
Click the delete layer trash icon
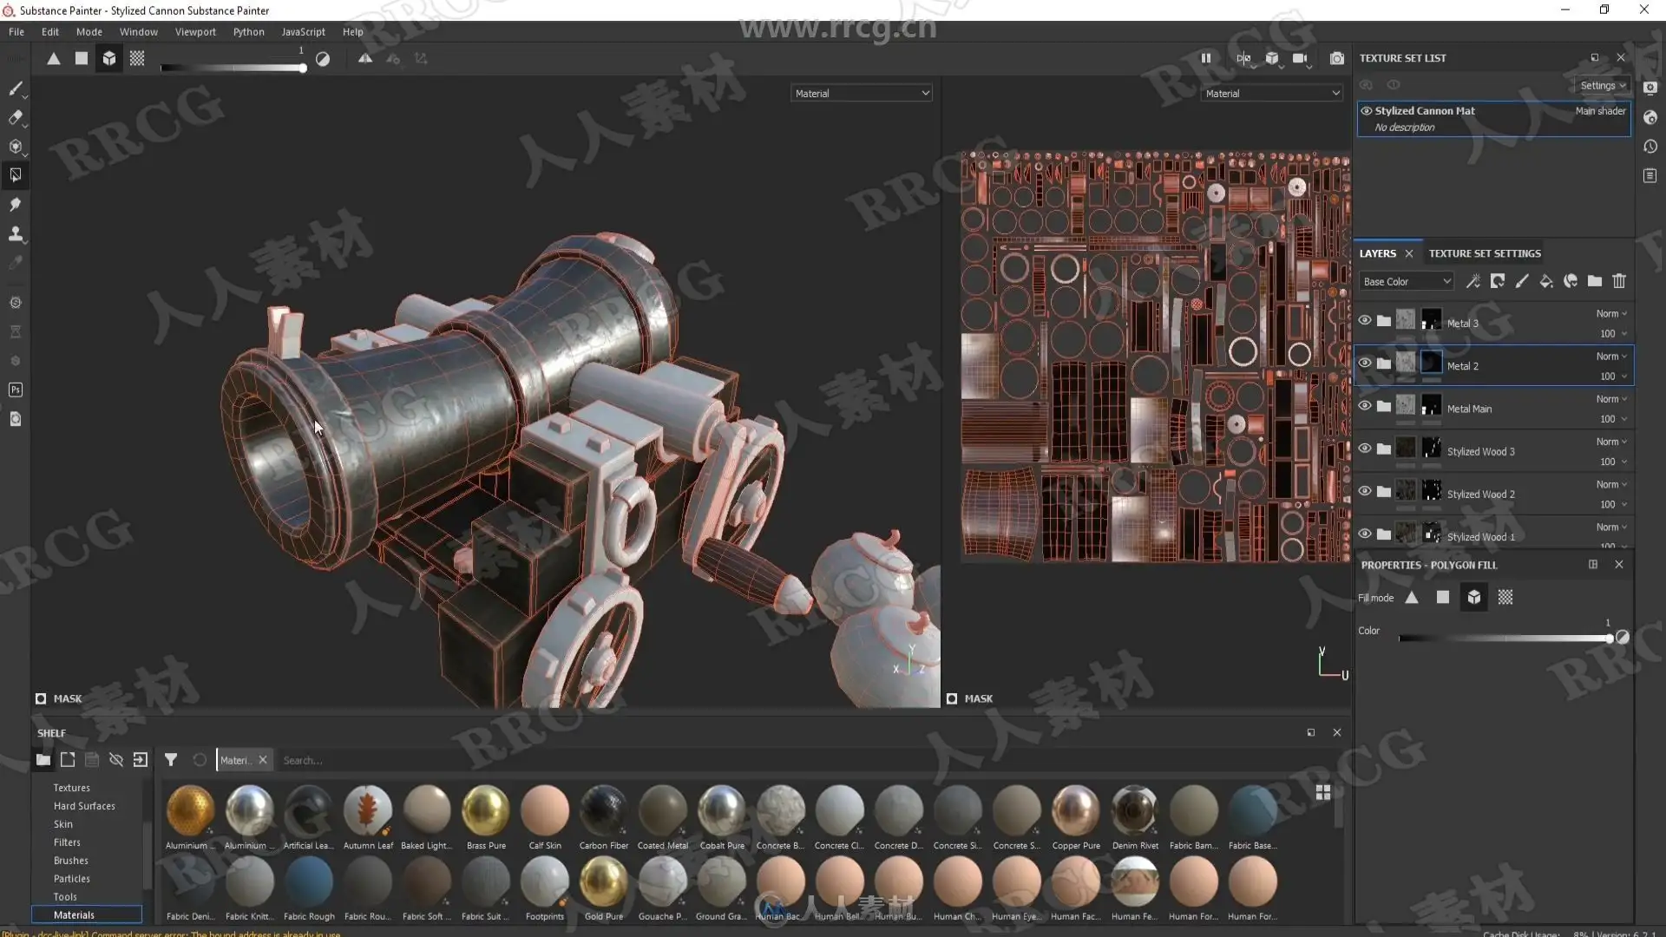(1618, 281)
